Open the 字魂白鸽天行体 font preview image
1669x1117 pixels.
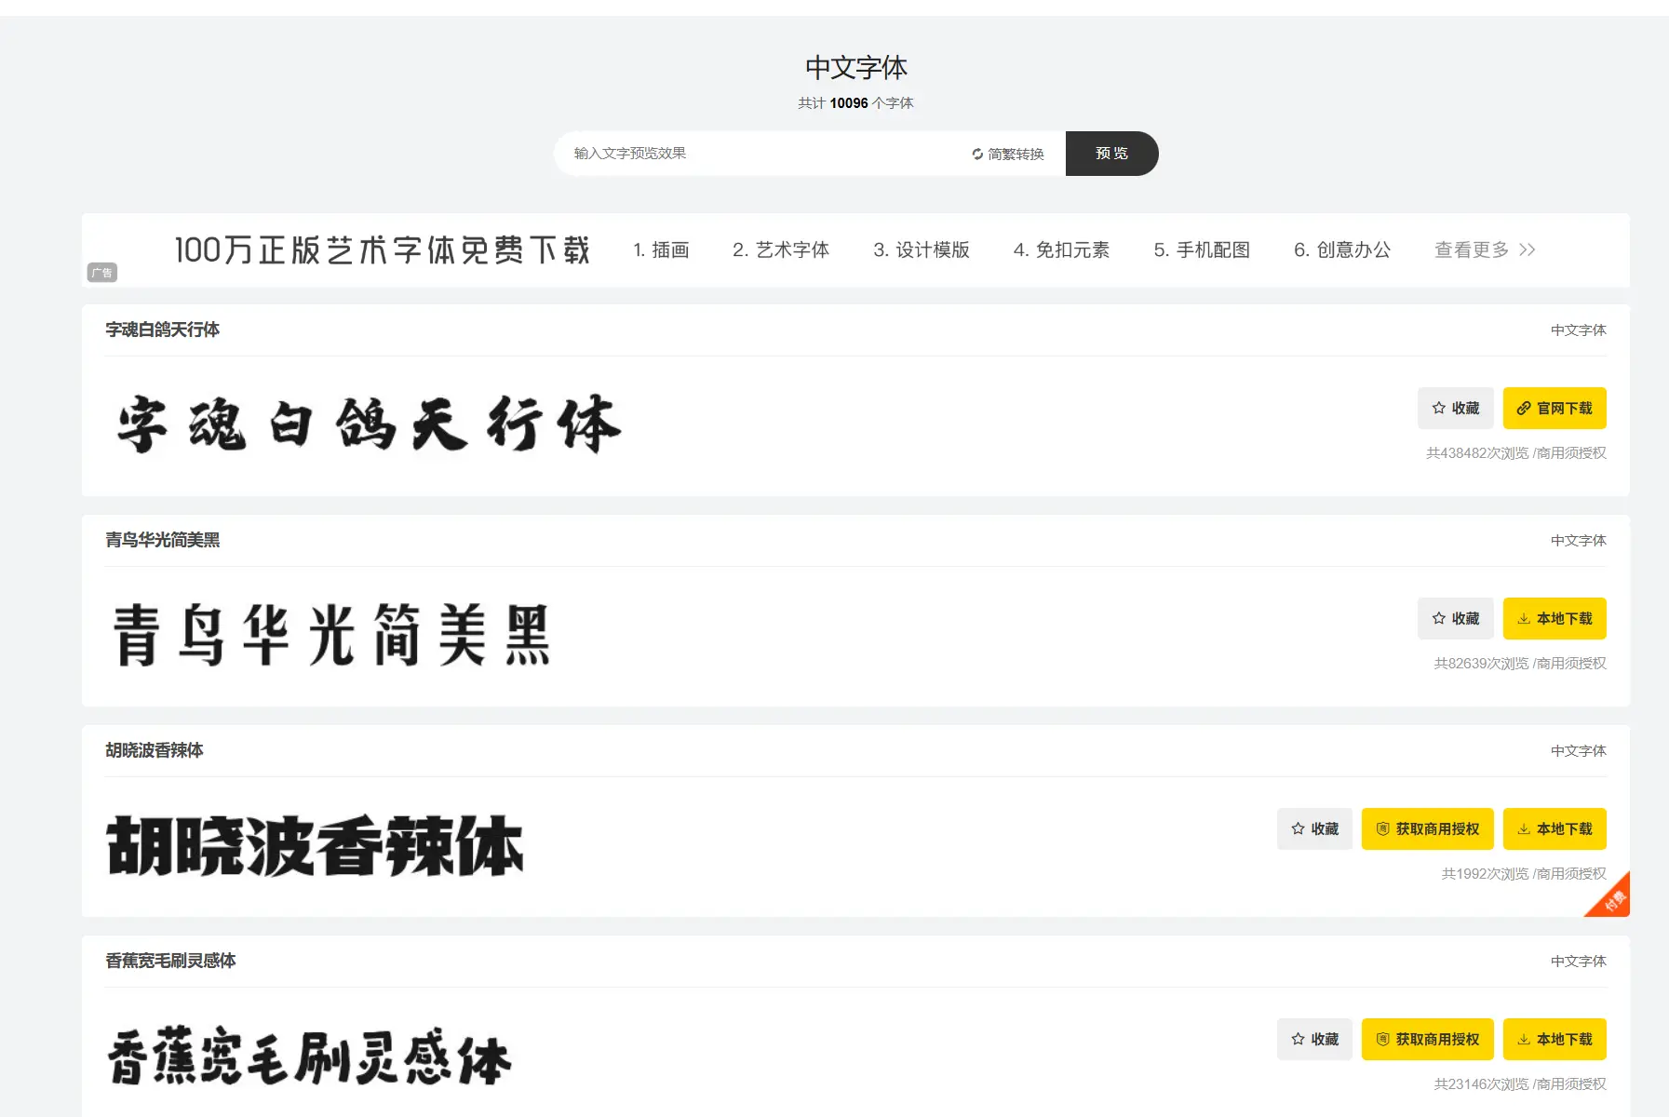(x=369, y=424)
